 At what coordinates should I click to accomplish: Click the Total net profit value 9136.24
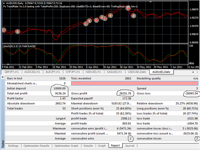[60, 93]
